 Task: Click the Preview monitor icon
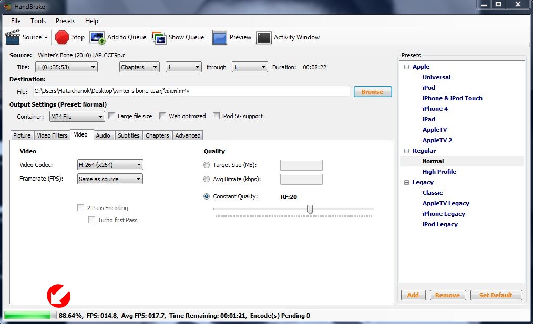pyautogui.click(x=220, y=37)
